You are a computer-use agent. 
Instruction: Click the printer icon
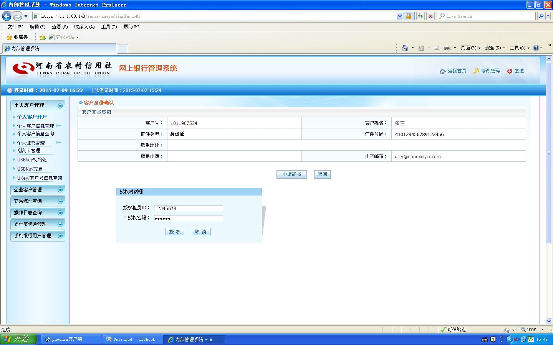click(x=447, y=48)
